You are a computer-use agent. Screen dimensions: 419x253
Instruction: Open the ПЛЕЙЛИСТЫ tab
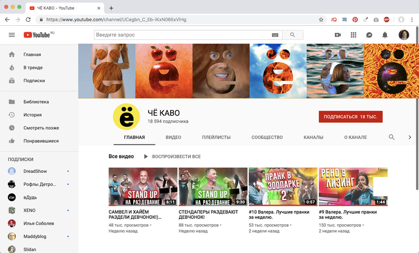(216, 137)
